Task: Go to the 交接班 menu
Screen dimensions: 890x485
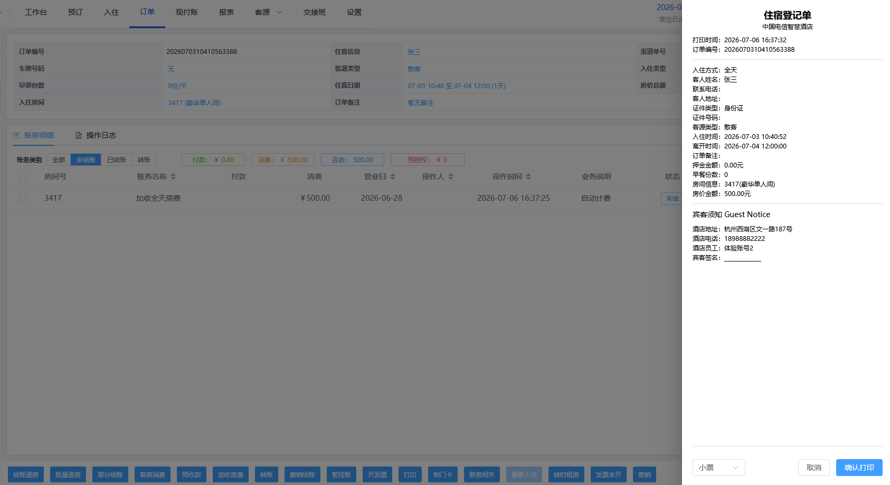Action: pyautogui.click(x=315, y=12)
